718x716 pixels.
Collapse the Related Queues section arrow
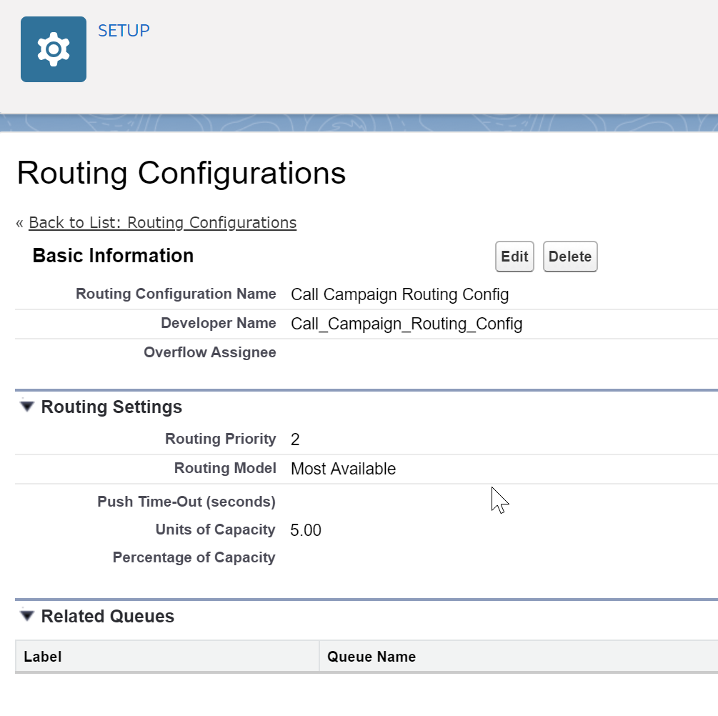pyautogui.click(x=27, y=616)
